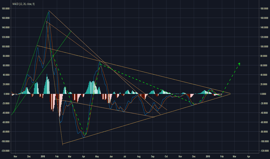The height and width of the screenshot is (159, 270).
Task: Click 180.0000 on the right value scale
Action: click(264, 8)
